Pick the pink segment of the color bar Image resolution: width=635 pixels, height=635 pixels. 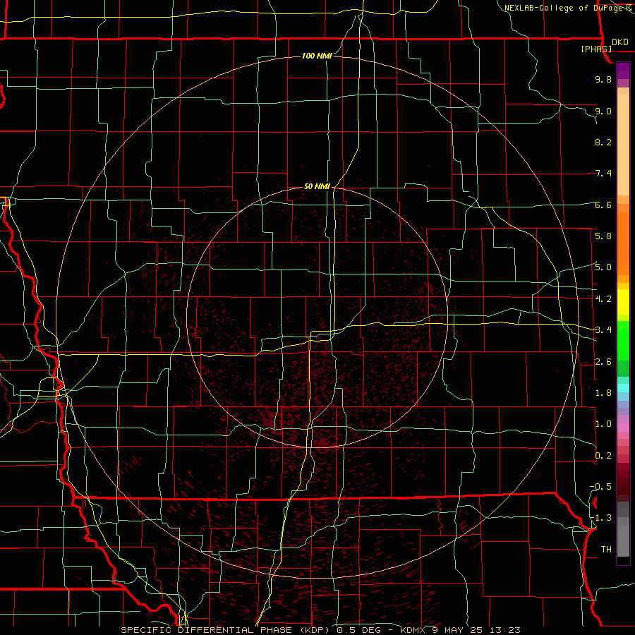623,428
